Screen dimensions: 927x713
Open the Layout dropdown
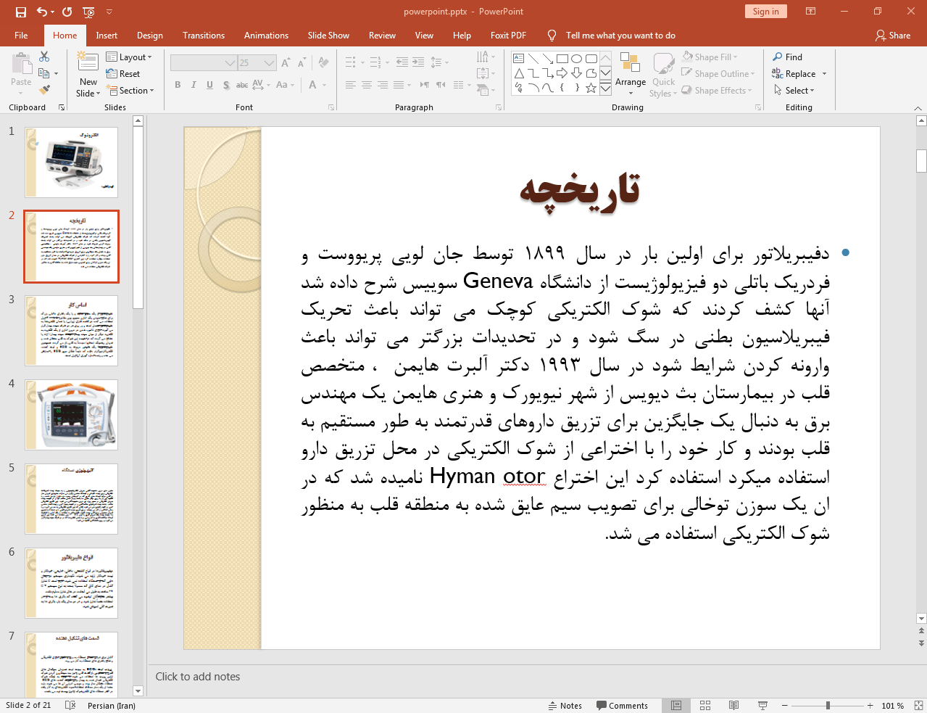point(129,57)
